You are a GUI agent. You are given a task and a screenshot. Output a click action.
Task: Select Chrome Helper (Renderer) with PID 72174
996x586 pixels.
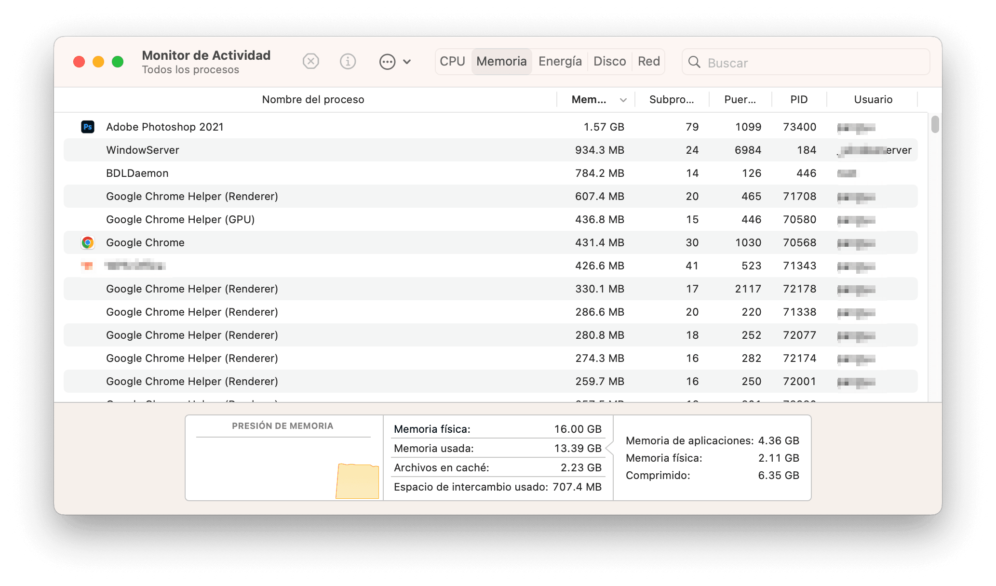[x=491, y=358]
